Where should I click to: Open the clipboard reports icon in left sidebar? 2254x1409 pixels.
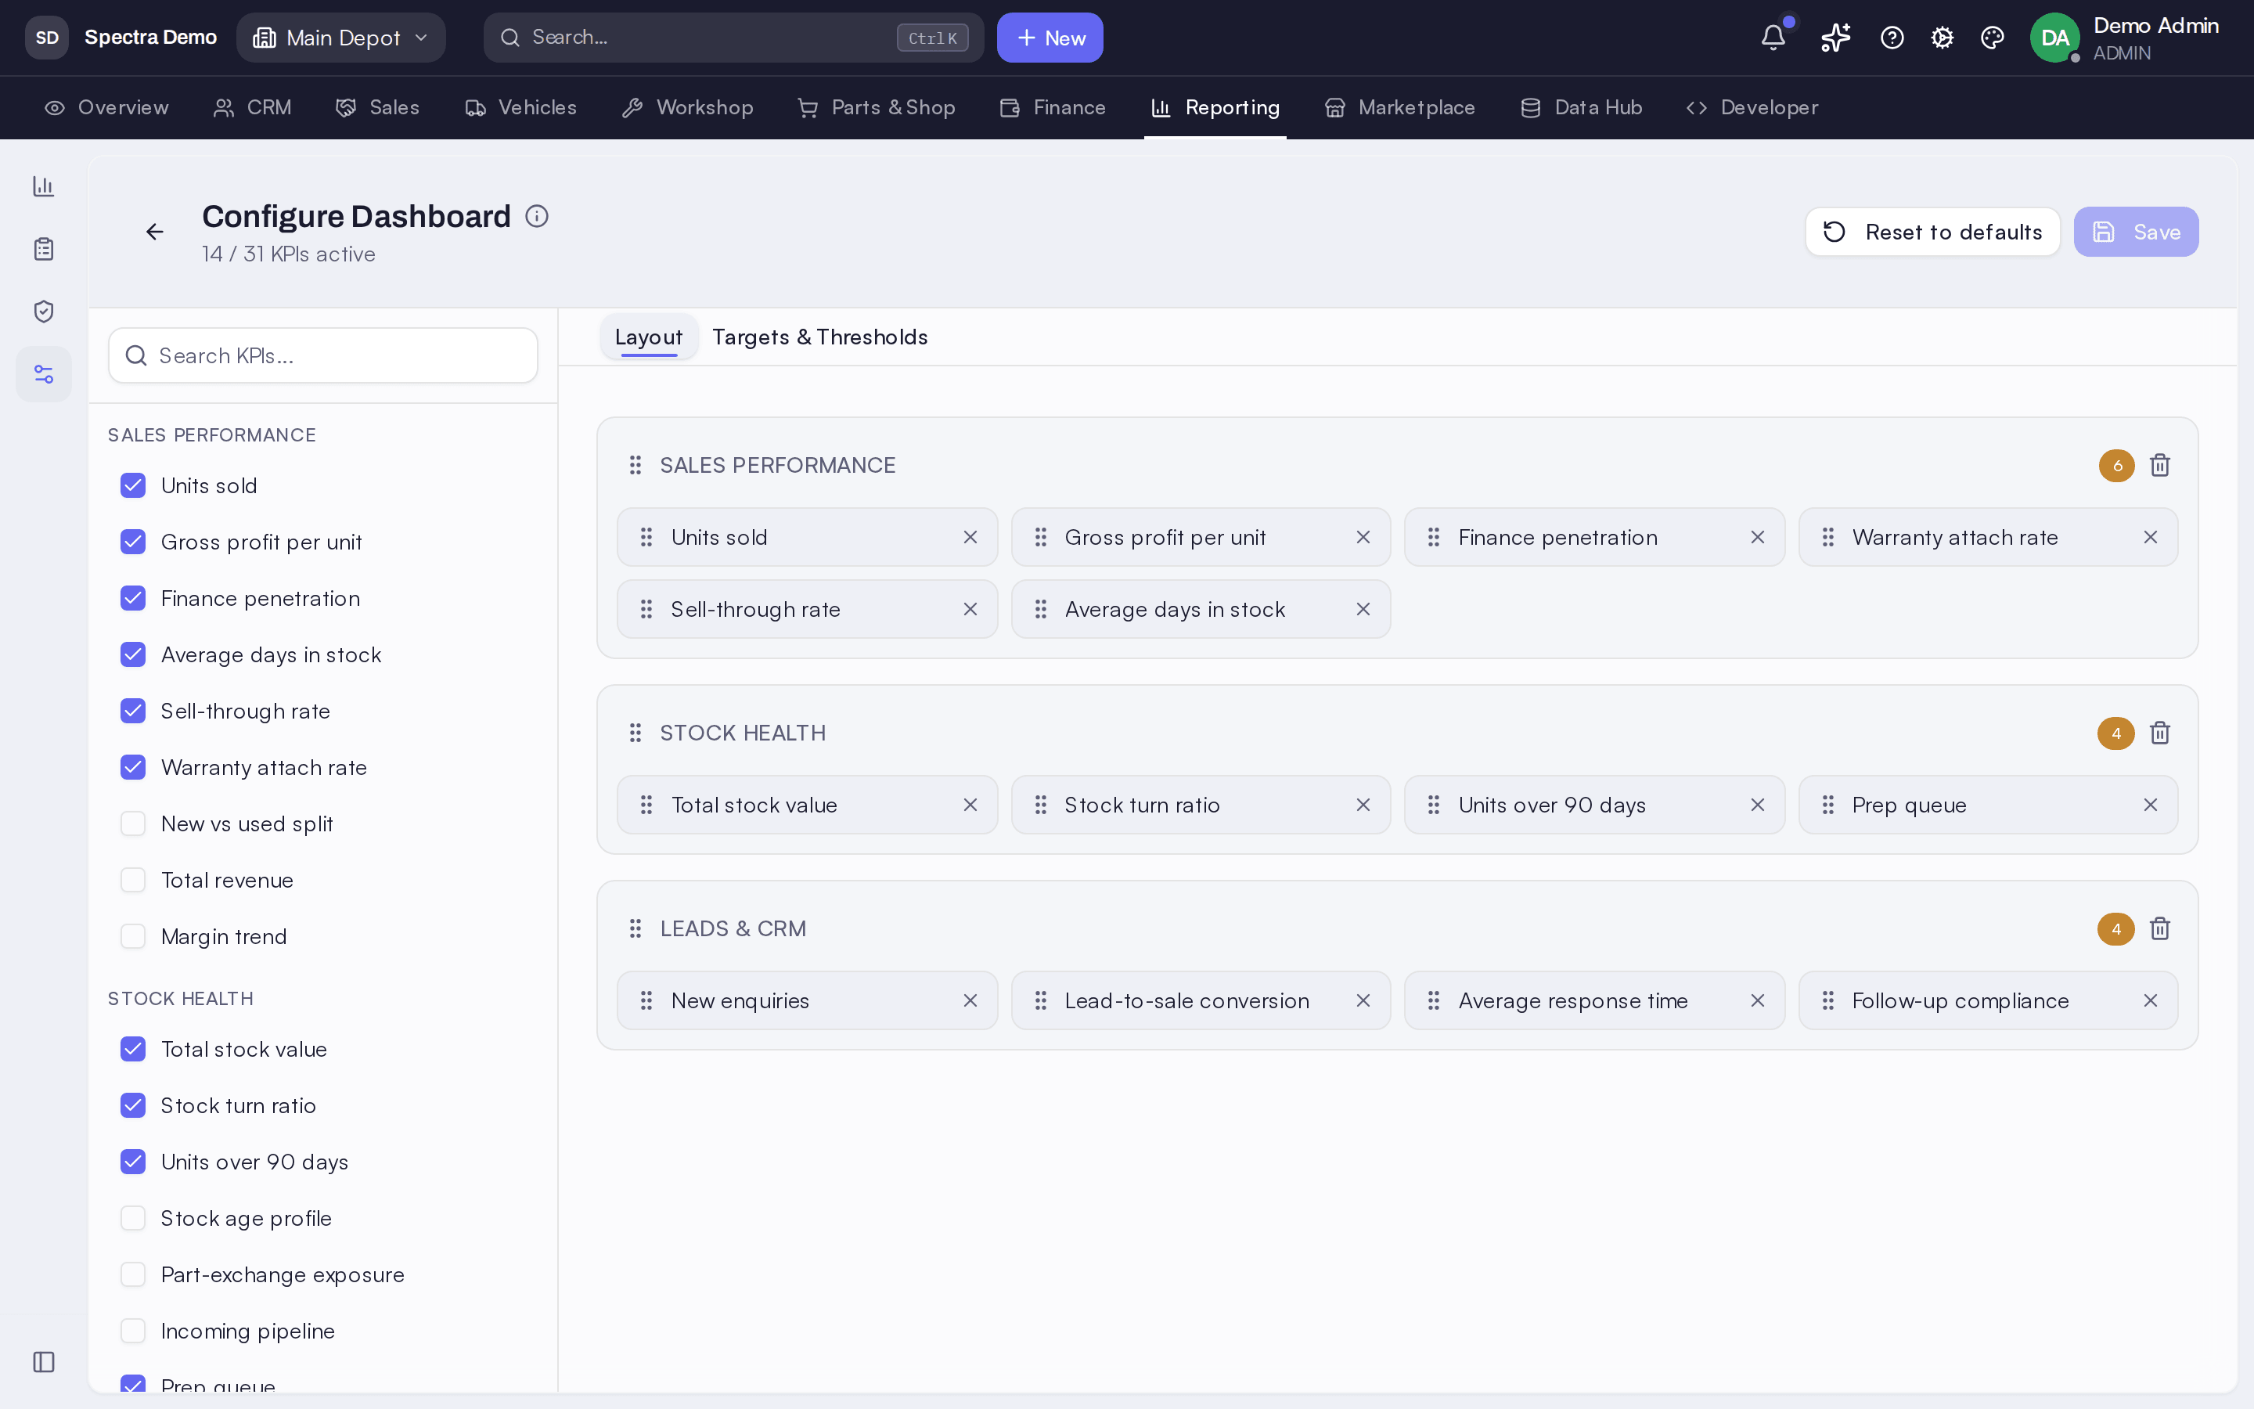click(44, 249)
